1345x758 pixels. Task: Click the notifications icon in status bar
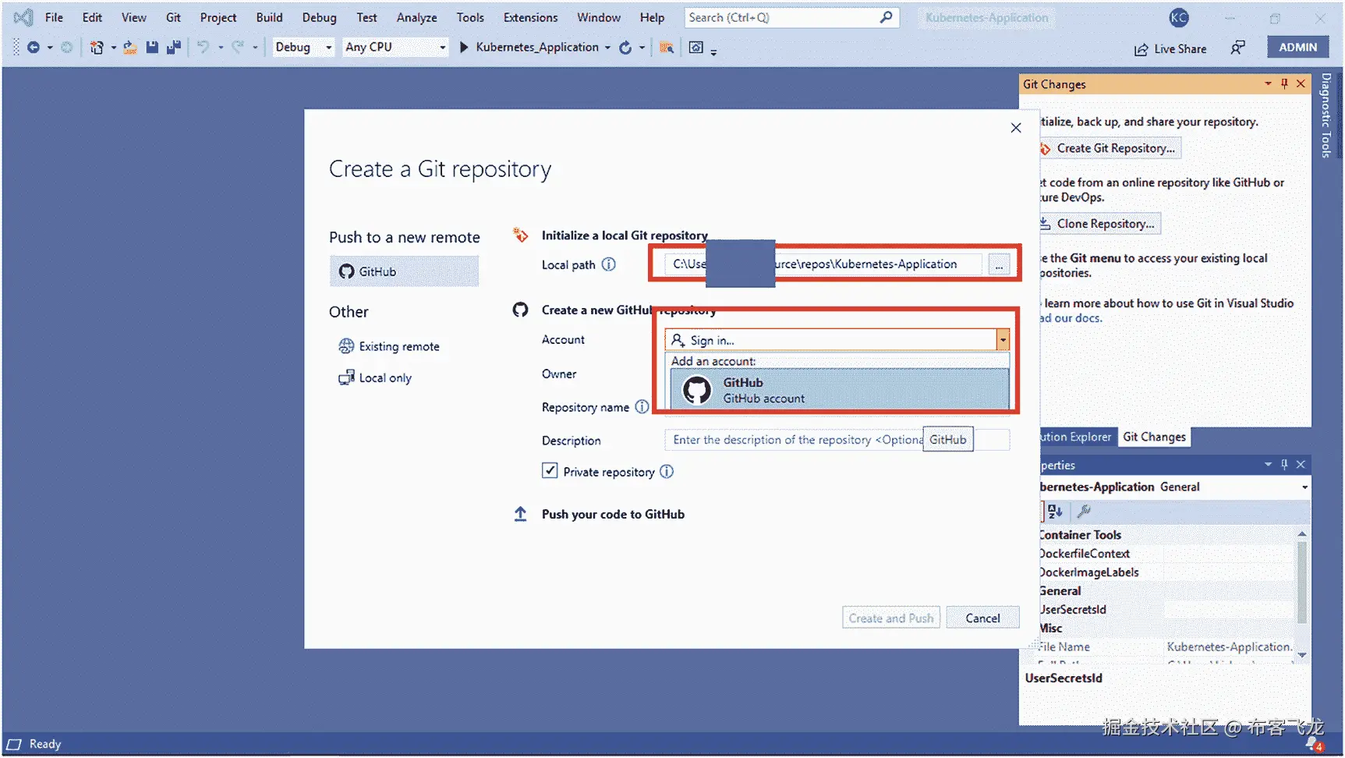coord(1315,744)
